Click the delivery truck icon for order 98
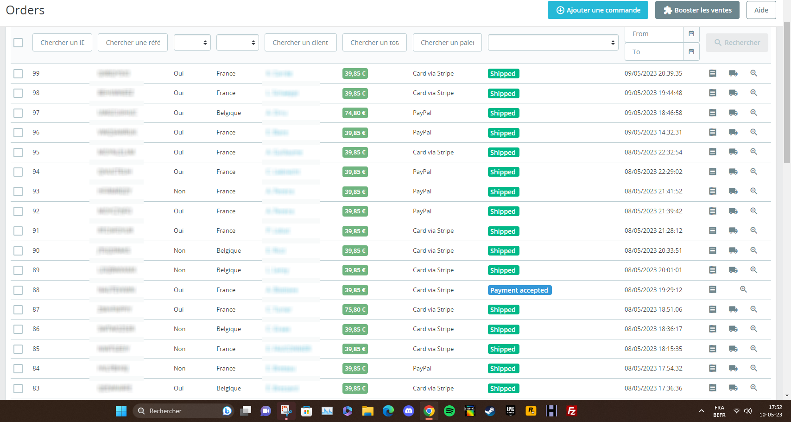The height and width of the screenshot is (422, 791). point(733,93)
